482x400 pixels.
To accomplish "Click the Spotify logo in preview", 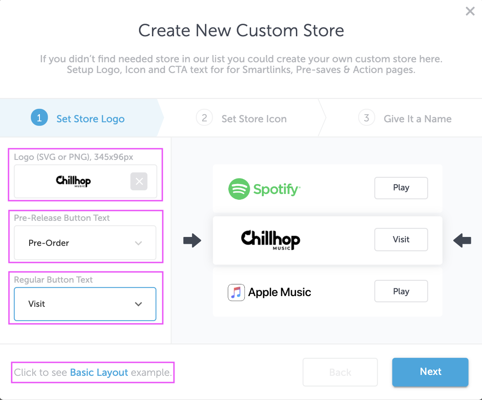I will click(265, 189).
